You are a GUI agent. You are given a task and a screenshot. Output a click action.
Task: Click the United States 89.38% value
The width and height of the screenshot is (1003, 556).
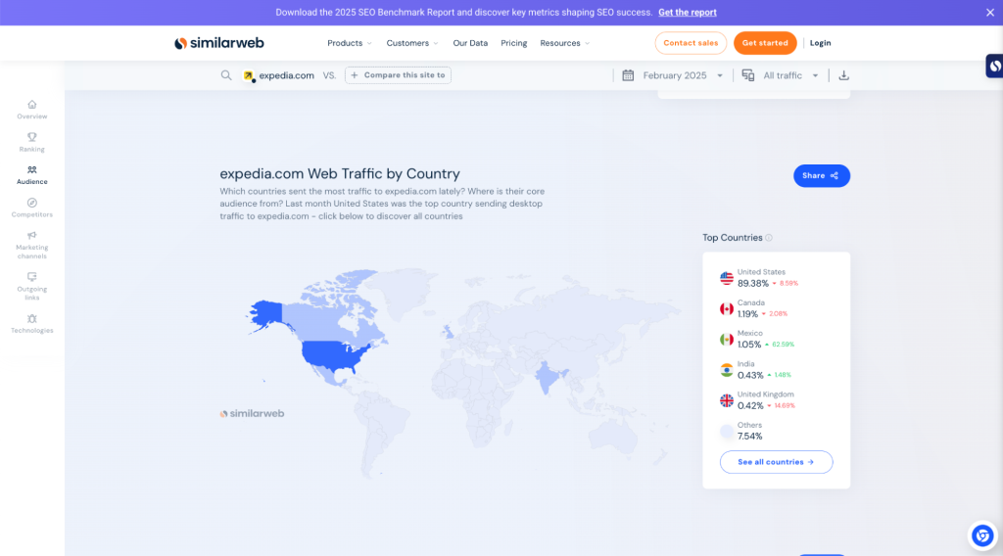tap(753, 283)
